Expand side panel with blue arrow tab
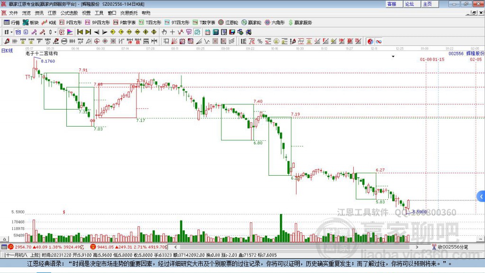 pyautogui.click(x=481, y=196)
